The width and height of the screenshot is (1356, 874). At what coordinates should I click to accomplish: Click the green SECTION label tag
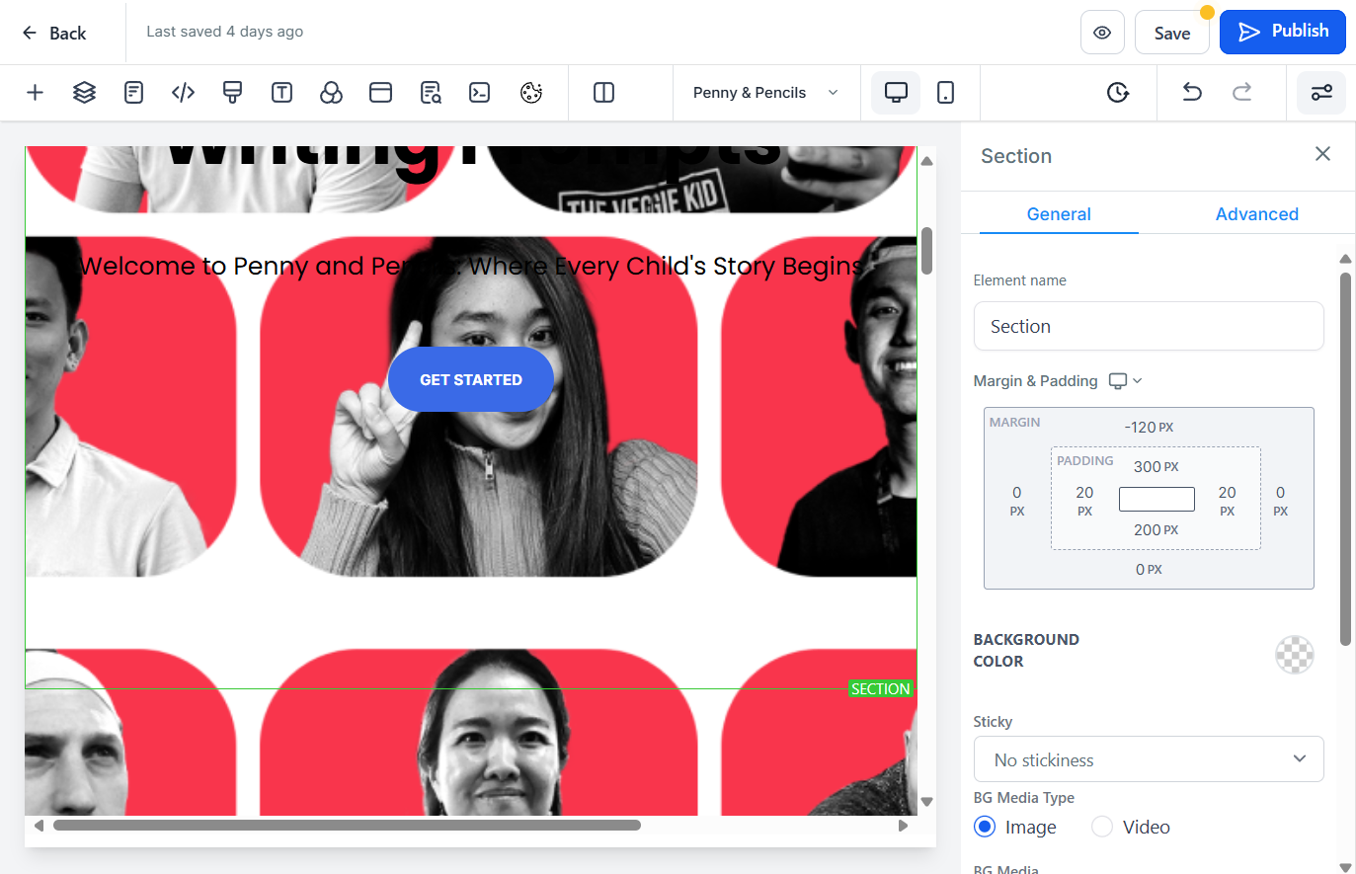pos(880,689)
